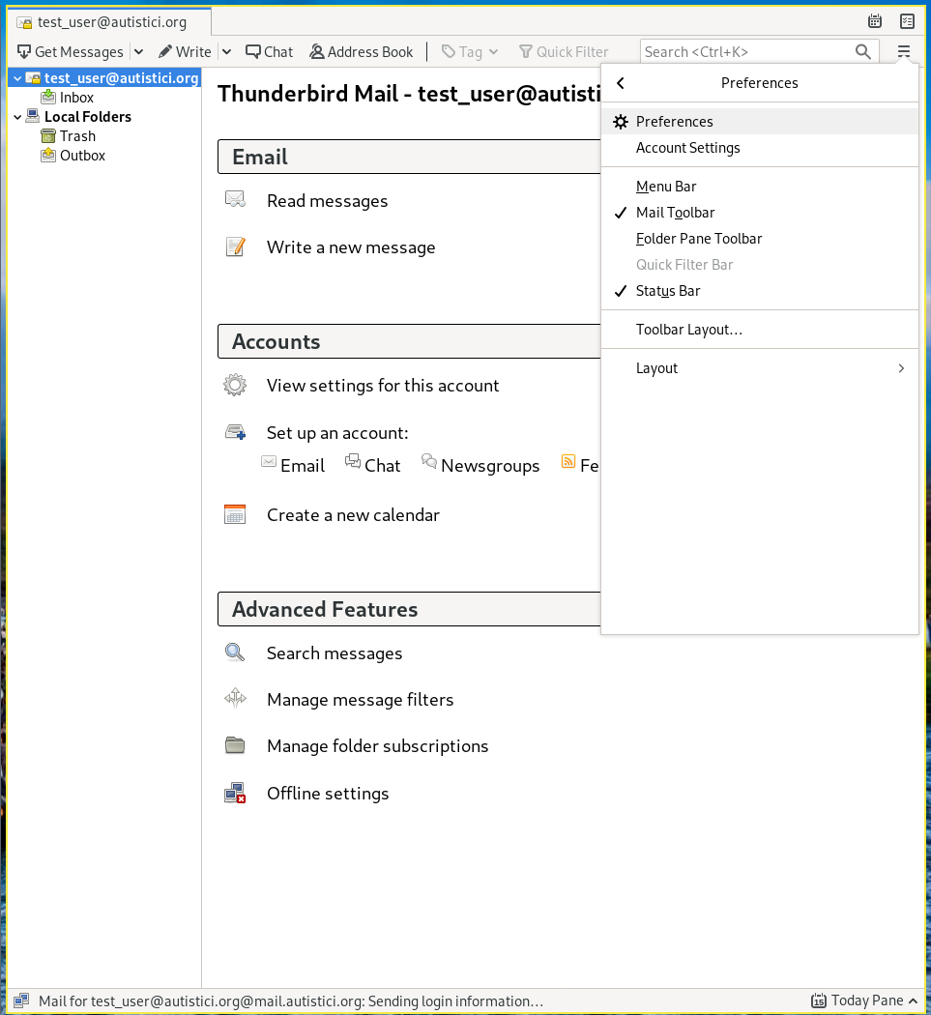Click the Address Book toolbar button
The height and width of the screenshot is (1015, 931).
coord(362,52)
